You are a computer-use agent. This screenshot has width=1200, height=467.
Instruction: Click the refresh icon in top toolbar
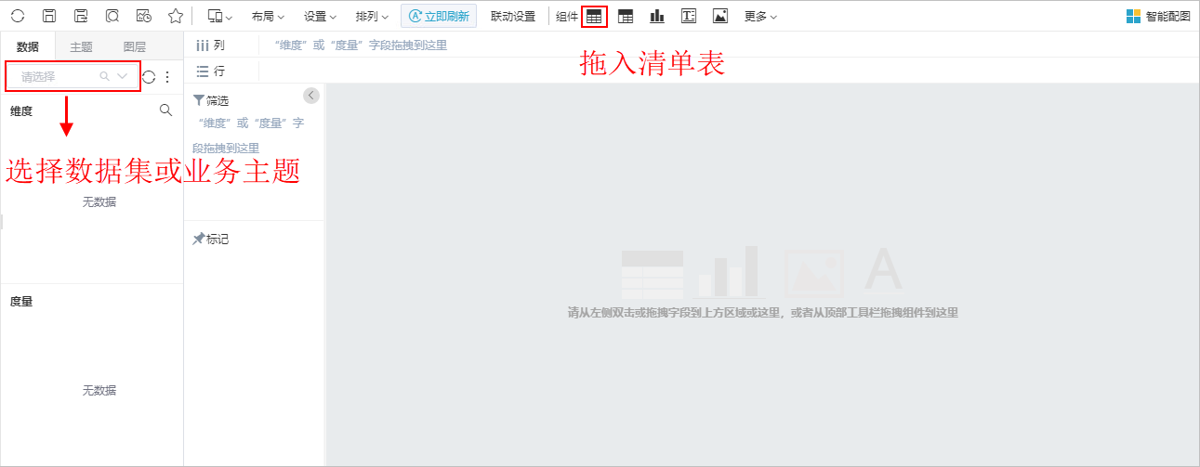[18, 16]
